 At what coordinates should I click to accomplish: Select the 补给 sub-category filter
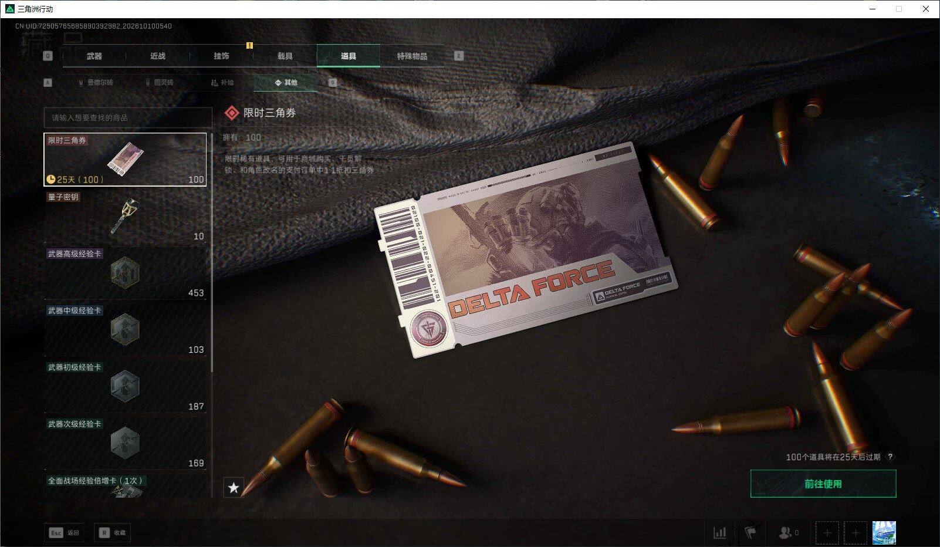click(x=222, y=83)
